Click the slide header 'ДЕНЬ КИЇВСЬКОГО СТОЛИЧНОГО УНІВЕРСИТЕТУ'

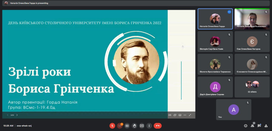54,23
